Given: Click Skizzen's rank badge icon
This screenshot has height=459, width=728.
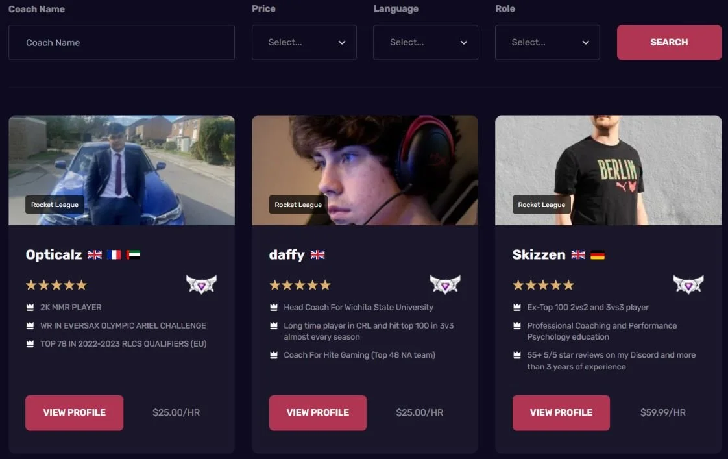Looking at the screenshot, I should click(x=688, y=284).
